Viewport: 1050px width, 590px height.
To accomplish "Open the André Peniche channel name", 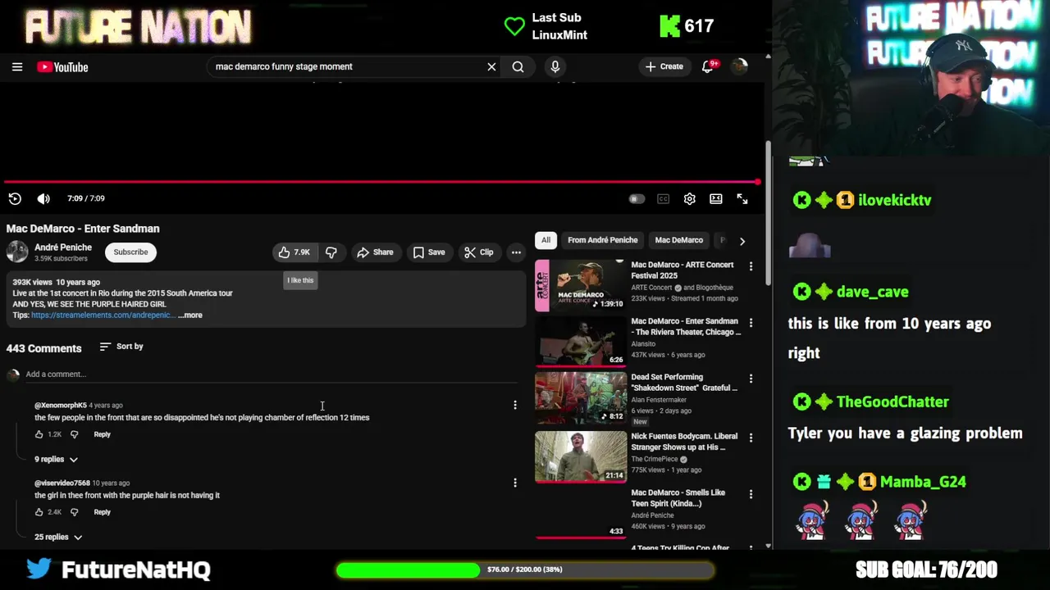I will [63, 247].
